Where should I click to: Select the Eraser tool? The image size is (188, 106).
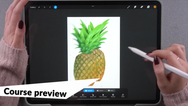click(142, 7)
